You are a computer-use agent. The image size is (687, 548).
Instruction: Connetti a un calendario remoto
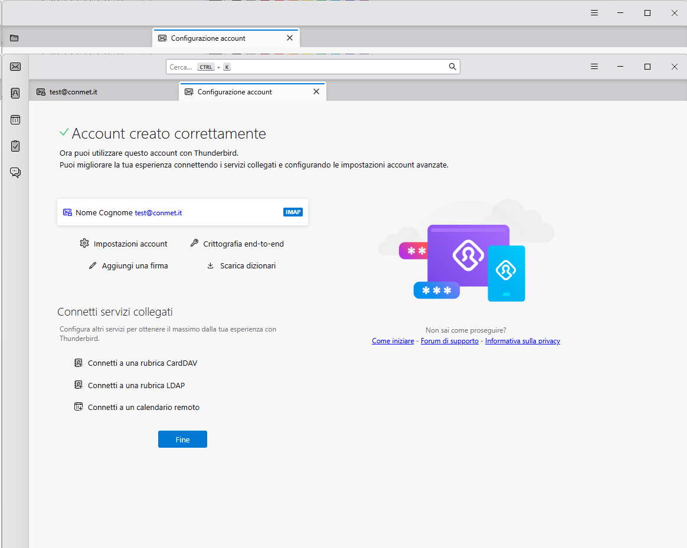143,408
